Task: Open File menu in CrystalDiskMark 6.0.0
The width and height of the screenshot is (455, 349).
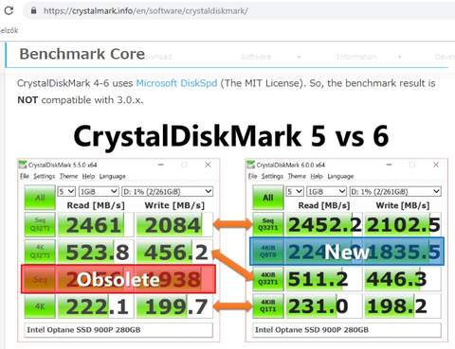Action: coord(252,176)
